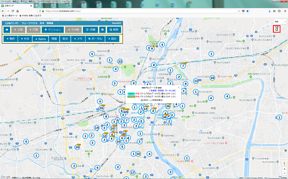Switch to the 情報 tab

coord(54,39)
